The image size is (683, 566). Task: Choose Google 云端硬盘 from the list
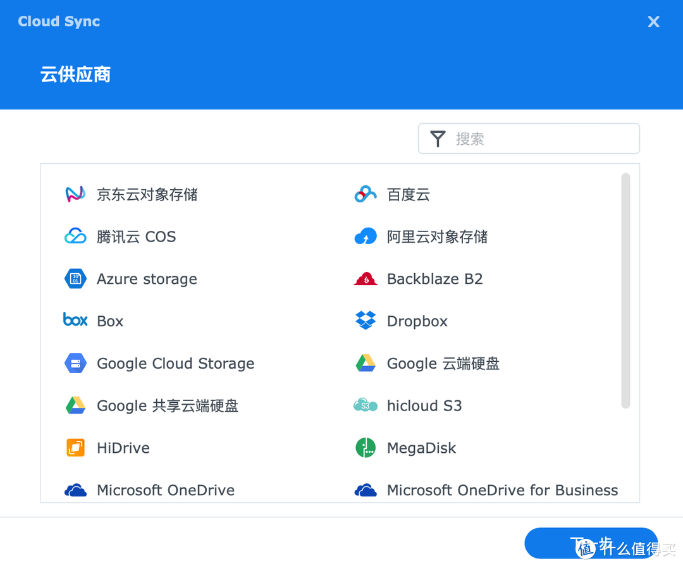point(443,363)
